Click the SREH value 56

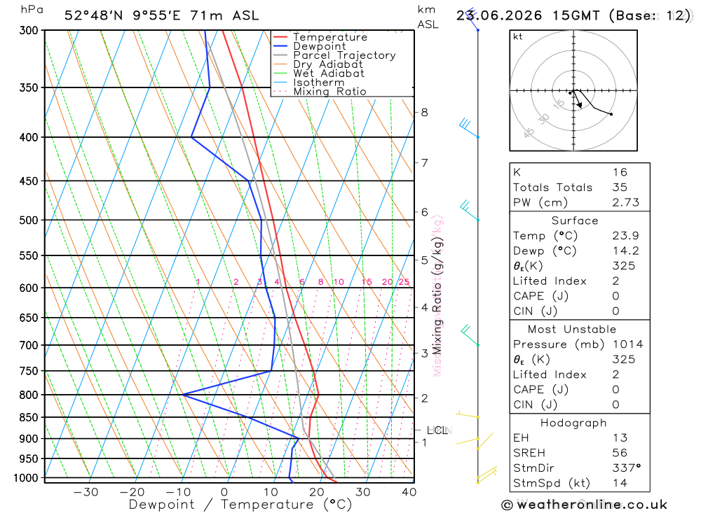point(620,454)
